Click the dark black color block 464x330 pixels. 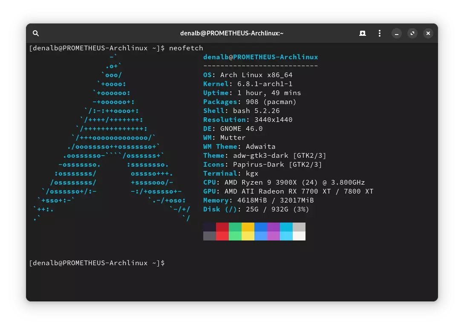pos(210,227)
